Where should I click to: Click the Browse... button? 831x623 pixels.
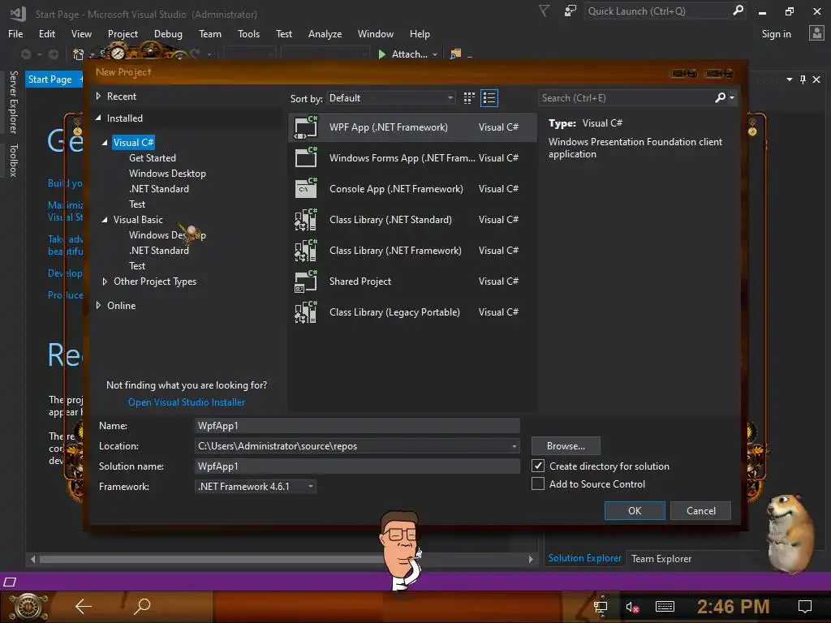(566, 446)
